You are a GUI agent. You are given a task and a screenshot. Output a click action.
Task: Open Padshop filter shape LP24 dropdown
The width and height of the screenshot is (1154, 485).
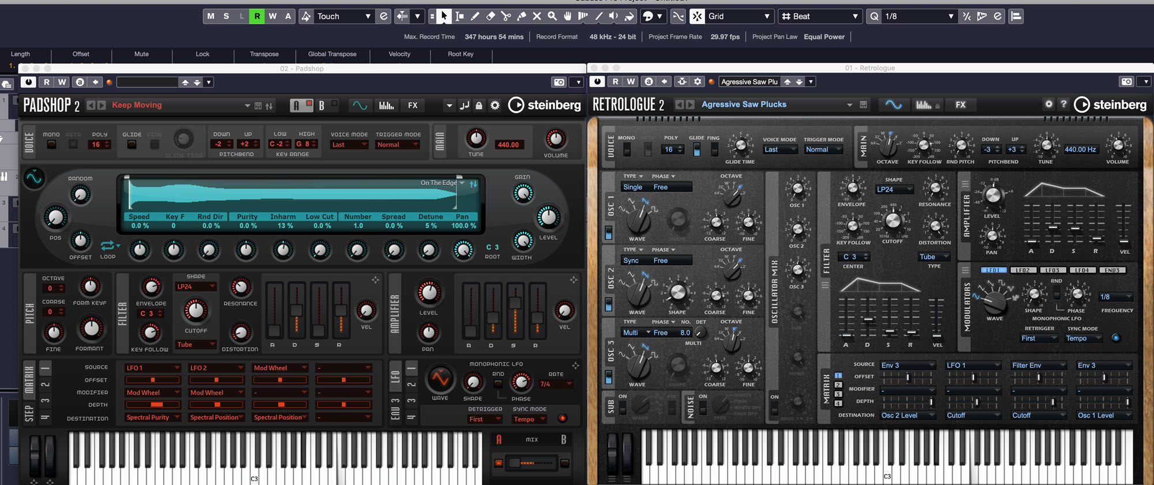196,287
